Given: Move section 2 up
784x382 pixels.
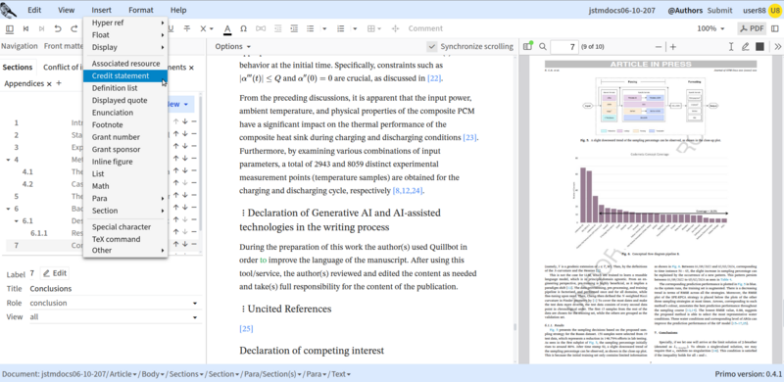Looking at the screenshot, I should tap(176, 134).
